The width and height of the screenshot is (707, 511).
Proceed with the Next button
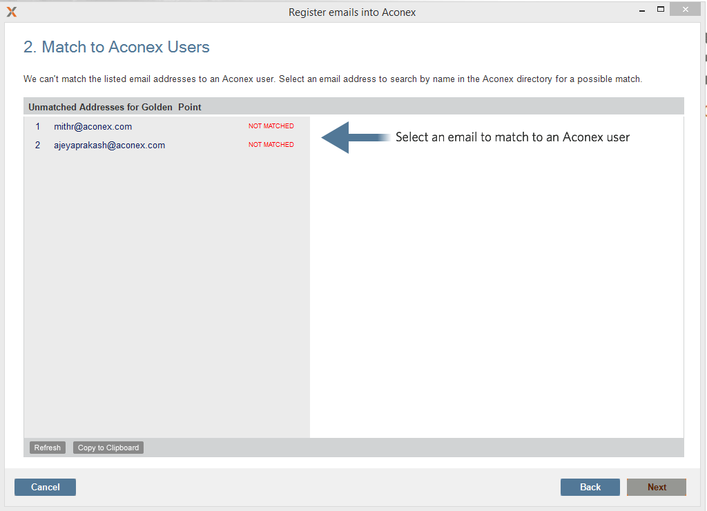click(x=657, y=487)
